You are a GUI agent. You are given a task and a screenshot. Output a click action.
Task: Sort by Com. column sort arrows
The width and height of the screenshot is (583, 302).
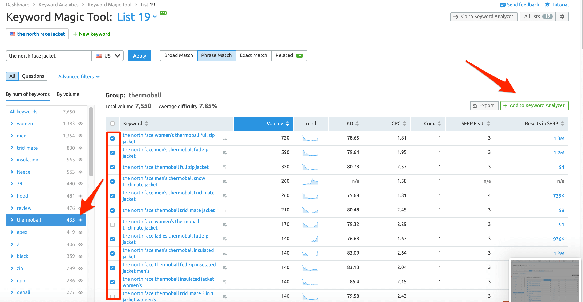coord(439,124)
